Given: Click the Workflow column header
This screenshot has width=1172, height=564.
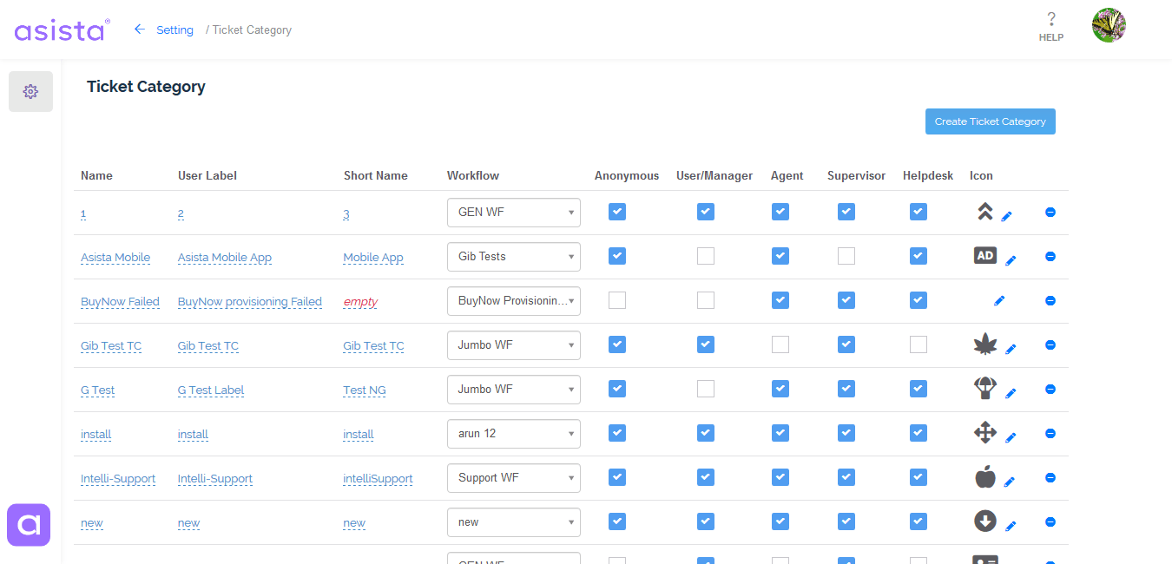Looking at the screenshot, I should point(473,175).
